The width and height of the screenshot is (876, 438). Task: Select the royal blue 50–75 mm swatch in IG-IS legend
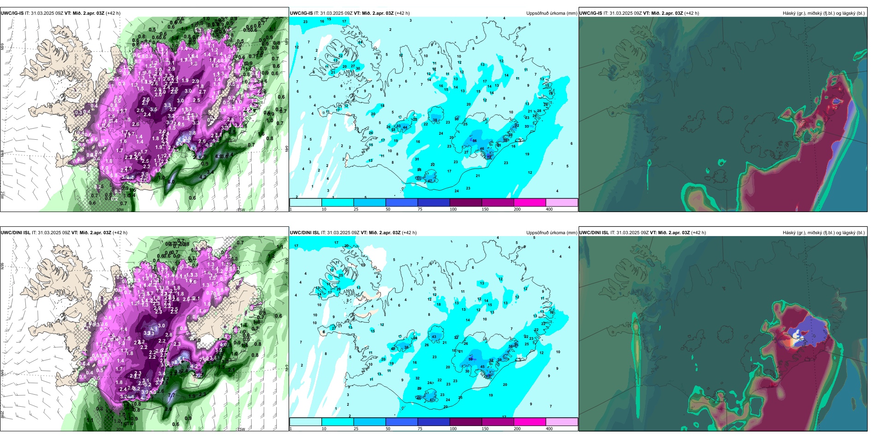pos(402,202)
